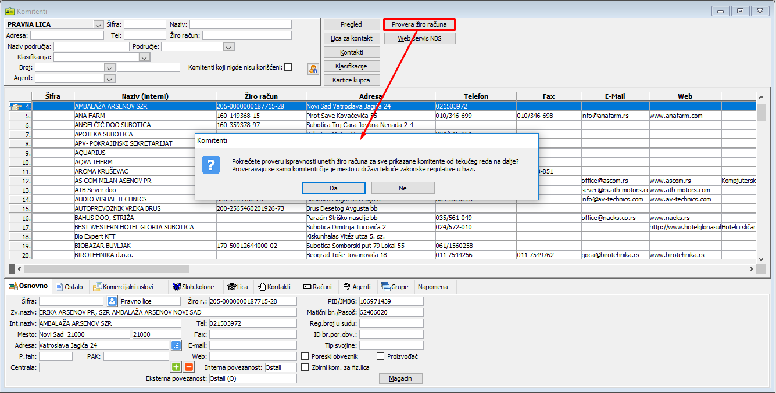Open the Područje dropdown
The height and width of the screenshot is (393, 776).
[x=229, y=46]
